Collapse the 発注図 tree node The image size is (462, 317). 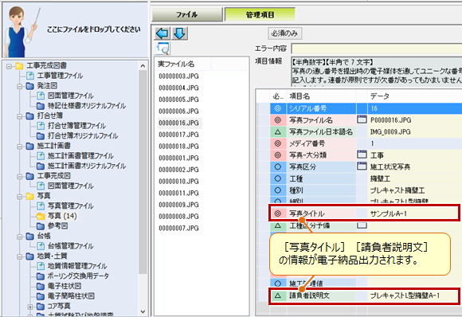point(20,86)
